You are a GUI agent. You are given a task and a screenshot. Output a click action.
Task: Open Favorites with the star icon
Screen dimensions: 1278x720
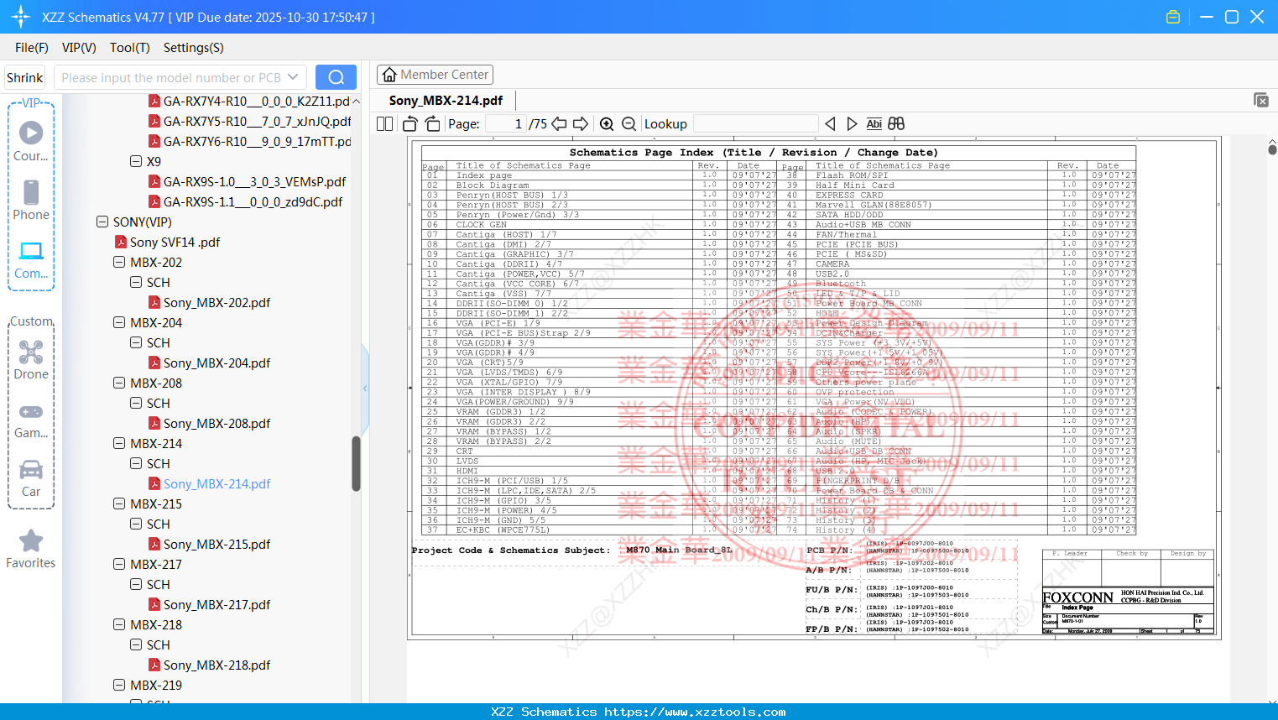(31, 549)
